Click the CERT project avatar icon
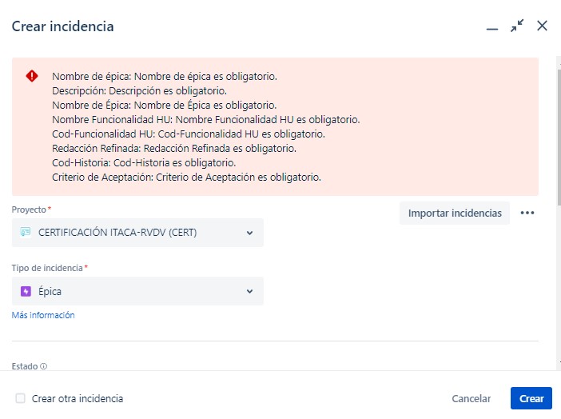Image resolution: width=561 pixels, height=419 pixels. click(x=26, y=232)
